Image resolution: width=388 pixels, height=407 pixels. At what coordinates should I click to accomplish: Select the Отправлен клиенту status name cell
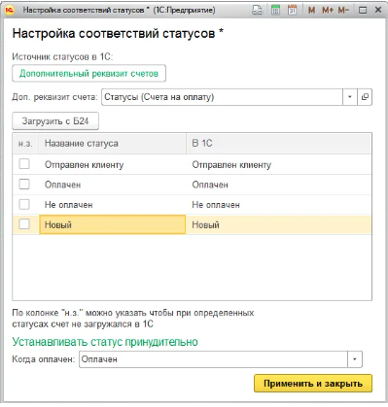(113, 164)
